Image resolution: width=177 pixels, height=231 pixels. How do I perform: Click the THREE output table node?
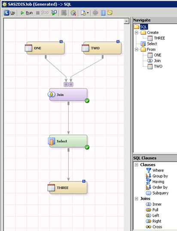[68, 188]
